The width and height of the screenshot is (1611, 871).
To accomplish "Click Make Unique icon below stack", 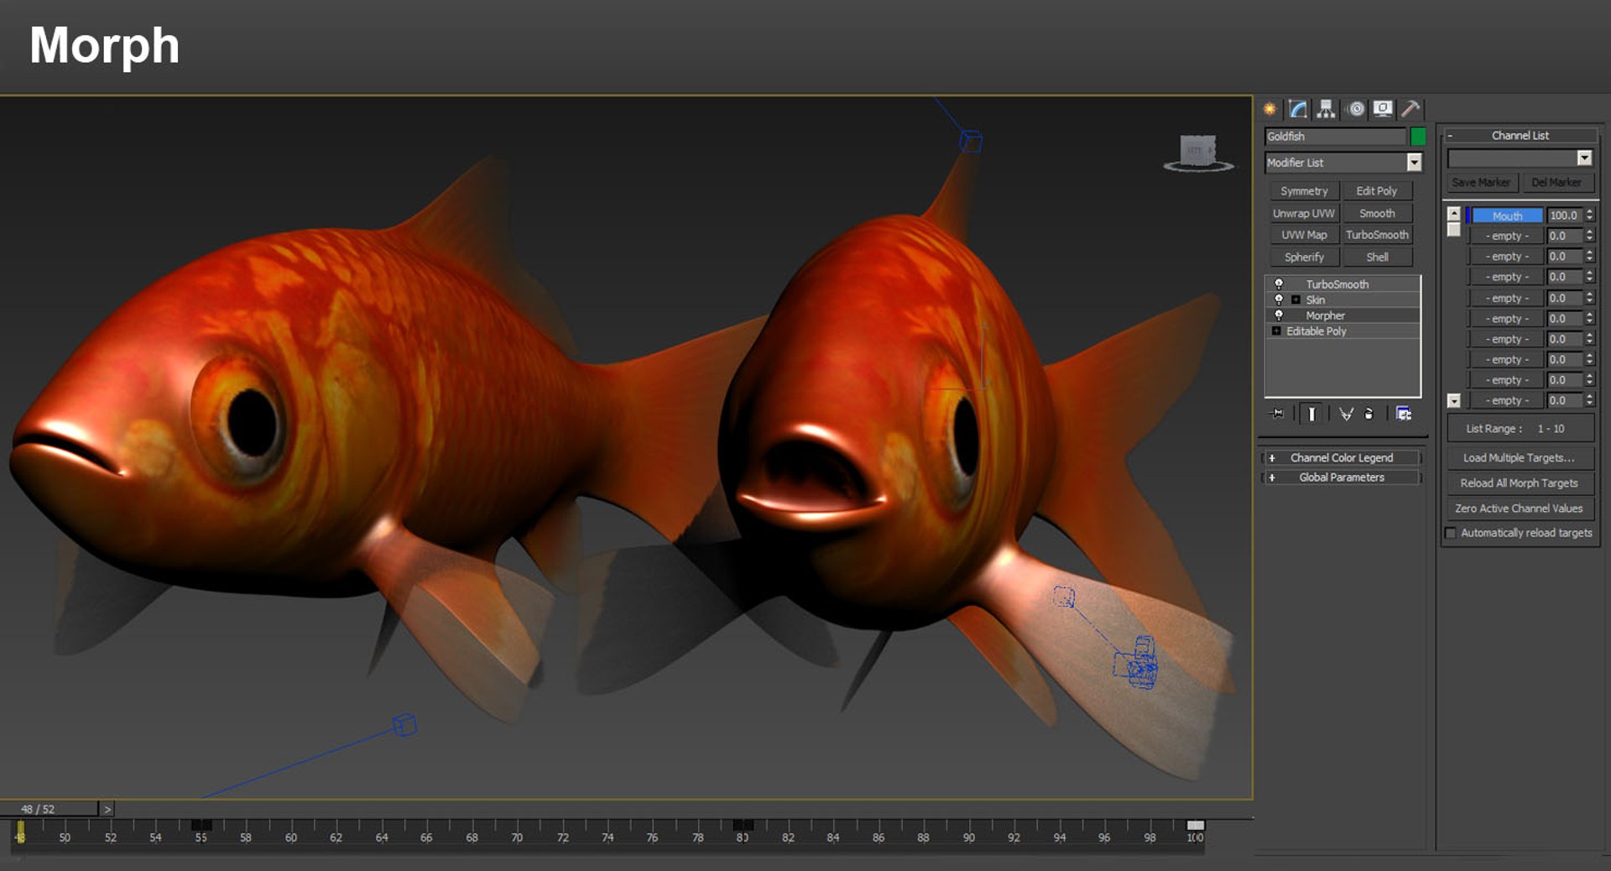I will click(1346, 414).
